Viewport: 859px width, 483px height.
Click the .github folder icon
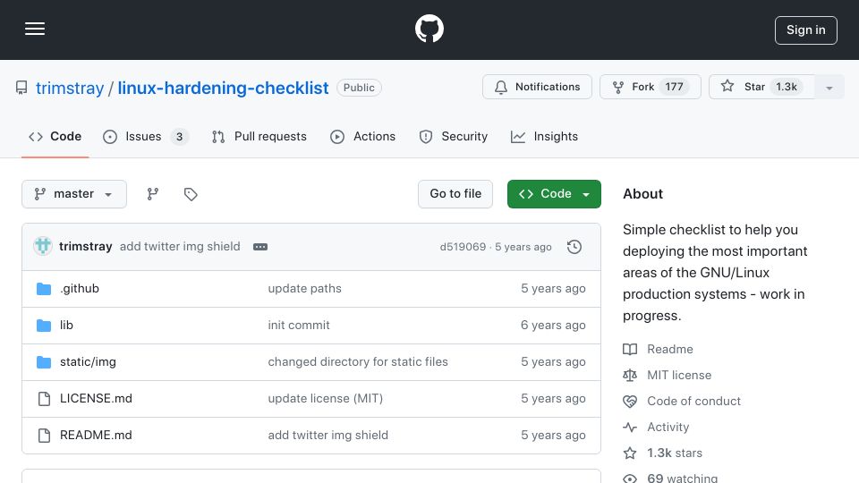pos(44,289)
